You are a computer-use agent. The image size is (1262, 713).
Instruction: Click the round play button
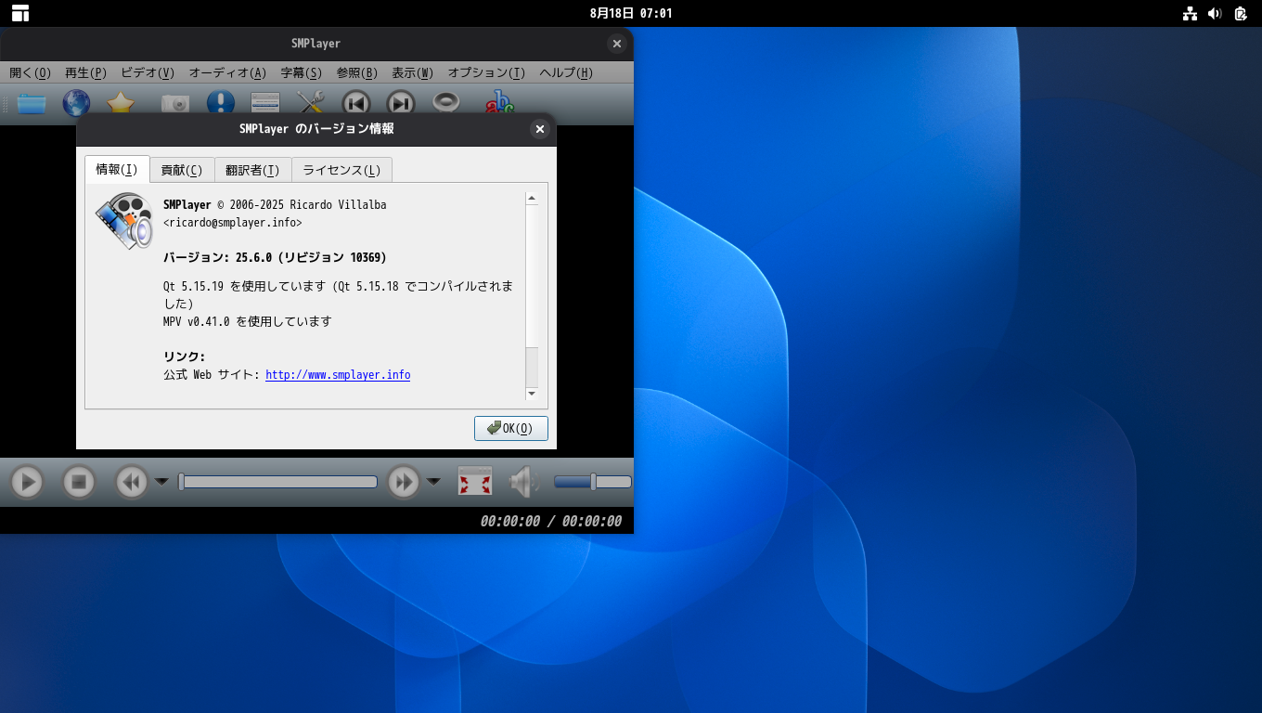(x=27, y=482)
